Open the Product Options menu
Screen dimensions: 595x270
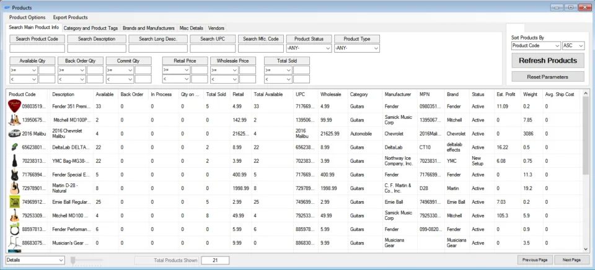[27, 17]
